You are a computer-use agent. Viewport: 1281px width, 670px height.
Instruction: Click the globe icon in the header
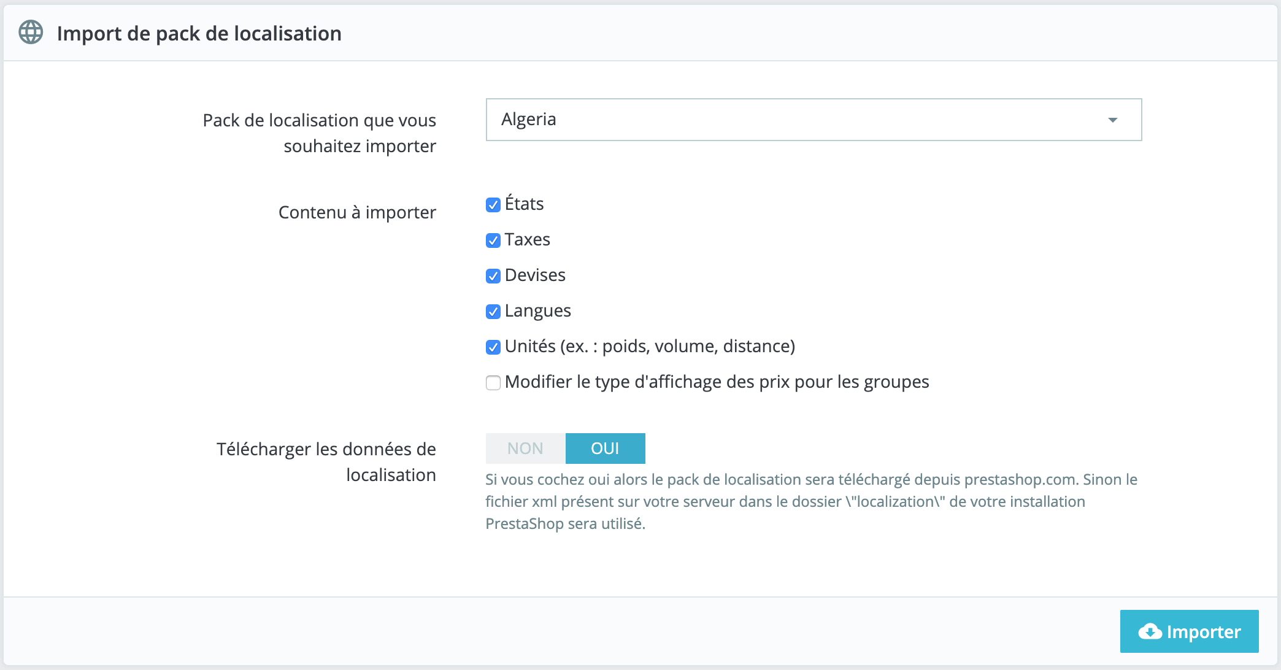(31, 33)
